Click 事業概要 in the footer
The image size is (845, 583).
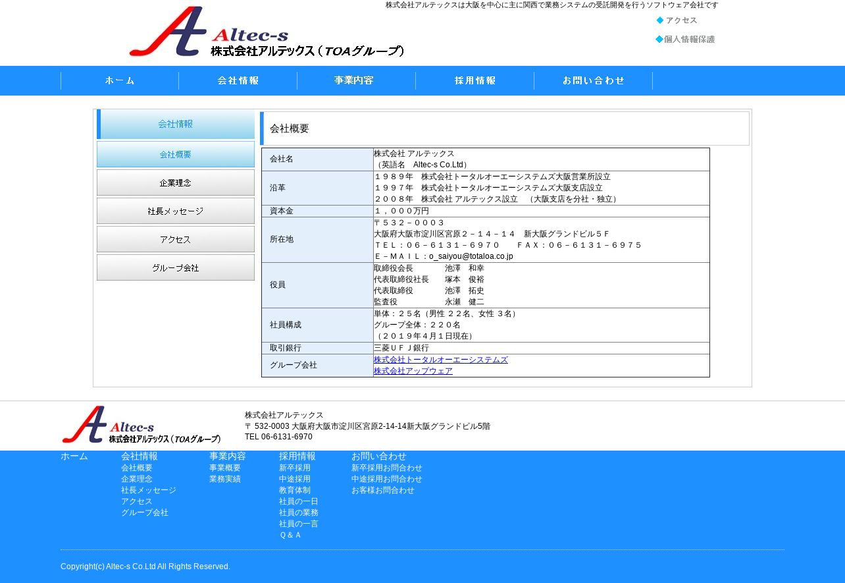point(225,468)
